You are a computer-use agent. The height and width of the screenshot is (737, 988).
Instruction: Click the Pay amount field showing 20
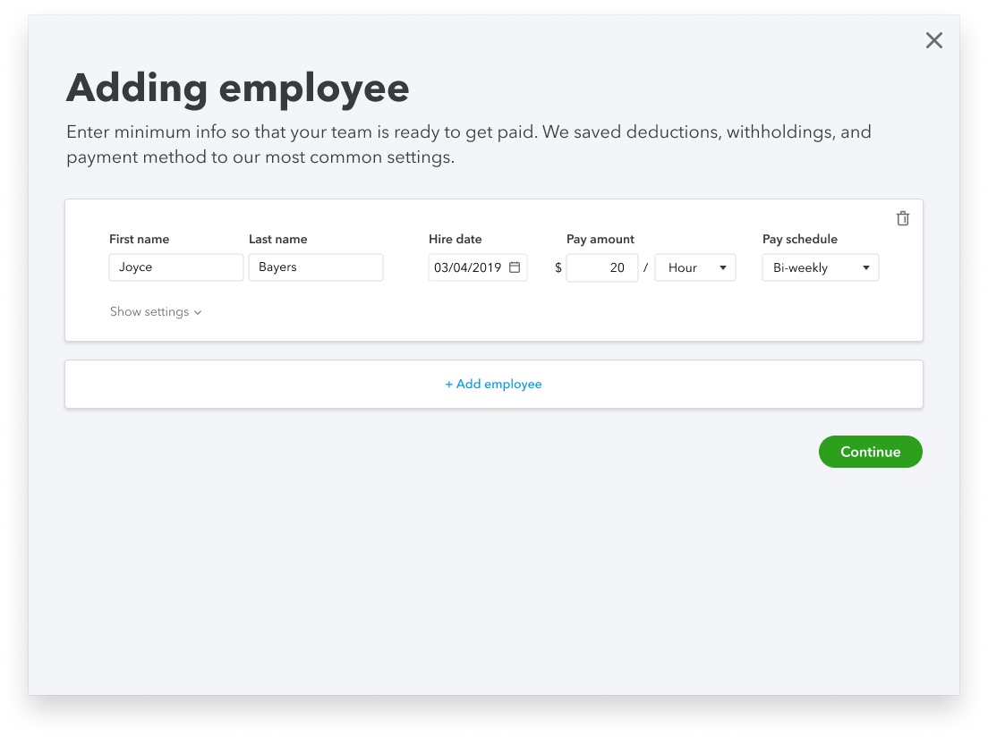[602, 267]
